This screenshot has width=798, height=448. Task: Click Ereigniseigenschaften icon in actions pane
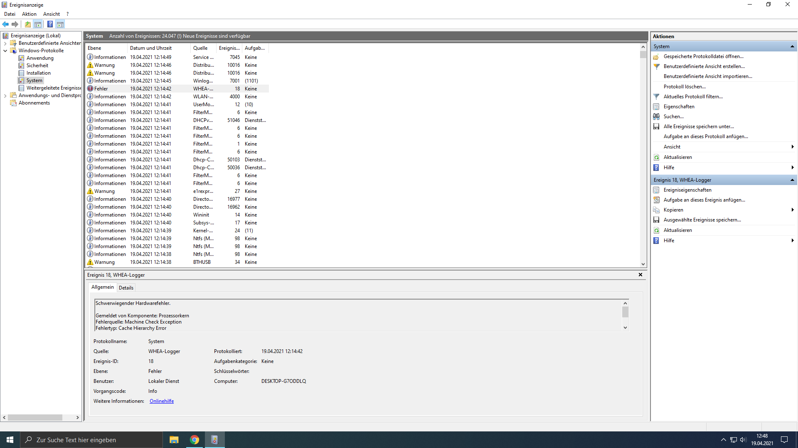tap(656, 190)
